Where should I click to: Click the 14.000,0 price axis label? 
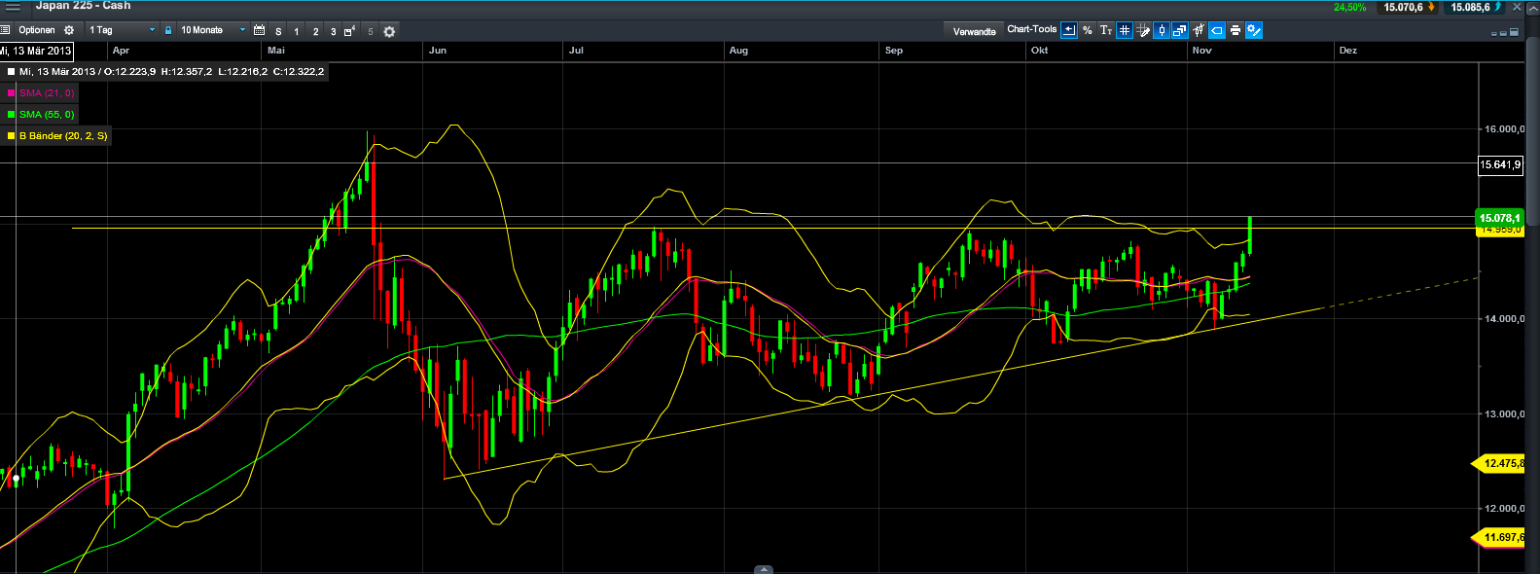click(1504, 319)
